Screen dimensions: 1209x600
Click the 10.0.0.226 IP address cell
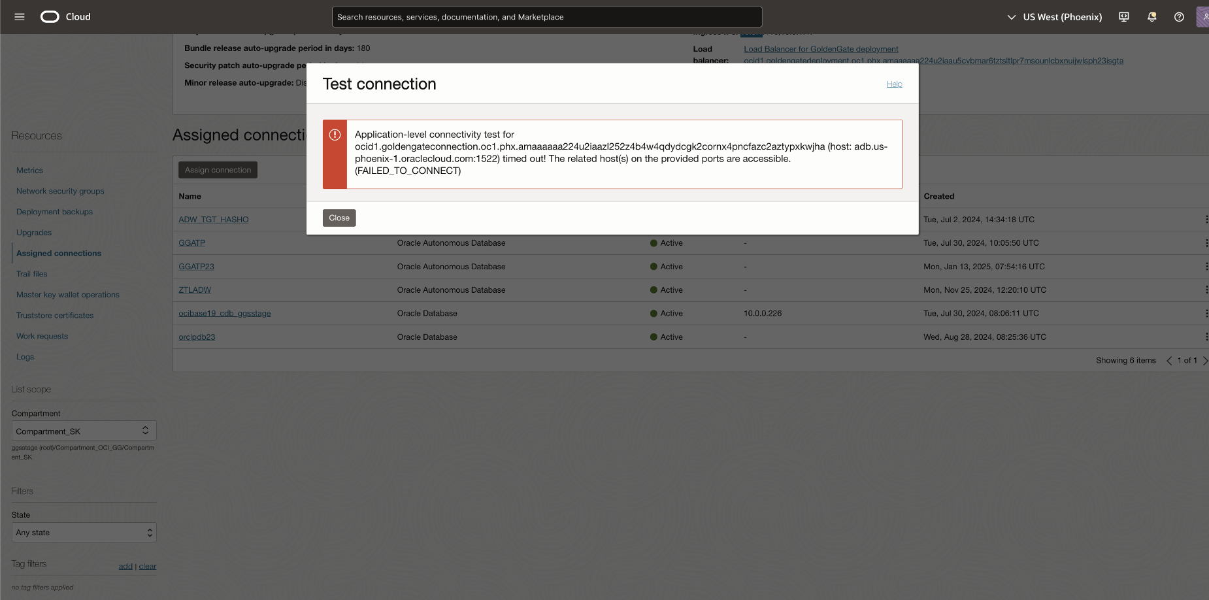[763, 314]
